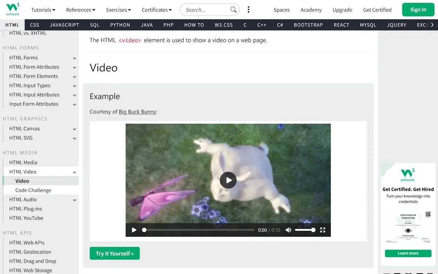The height and width of the screenshot is (274, 438).
Task: Open the three-dot more options menu
Action: pos(248,10)
